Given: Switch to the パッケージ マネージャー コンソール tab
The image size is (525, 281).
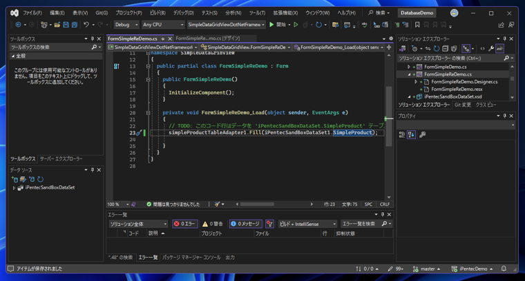Looking at the screenshot, I should point(191,258).
